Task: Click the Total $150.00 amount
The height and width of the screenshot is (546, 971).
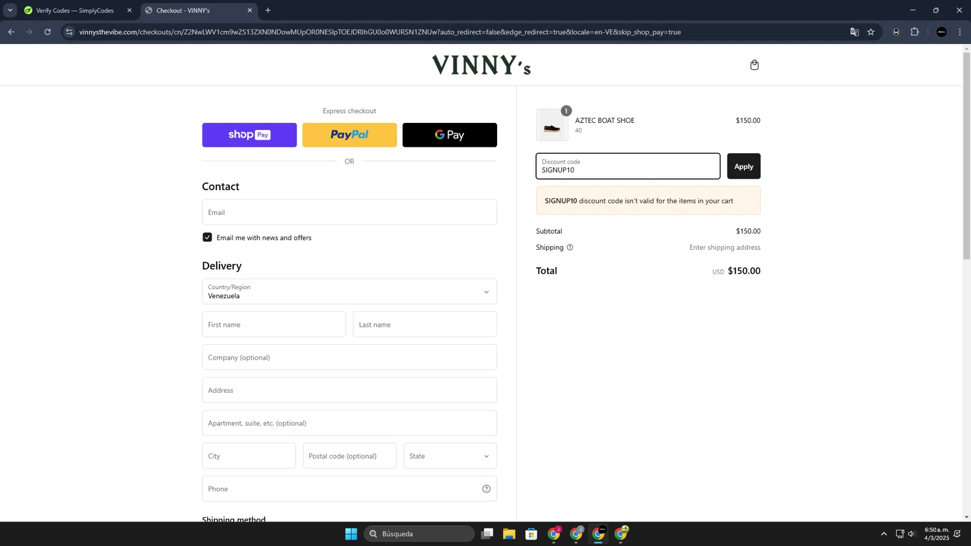Action: pos(744,271)
